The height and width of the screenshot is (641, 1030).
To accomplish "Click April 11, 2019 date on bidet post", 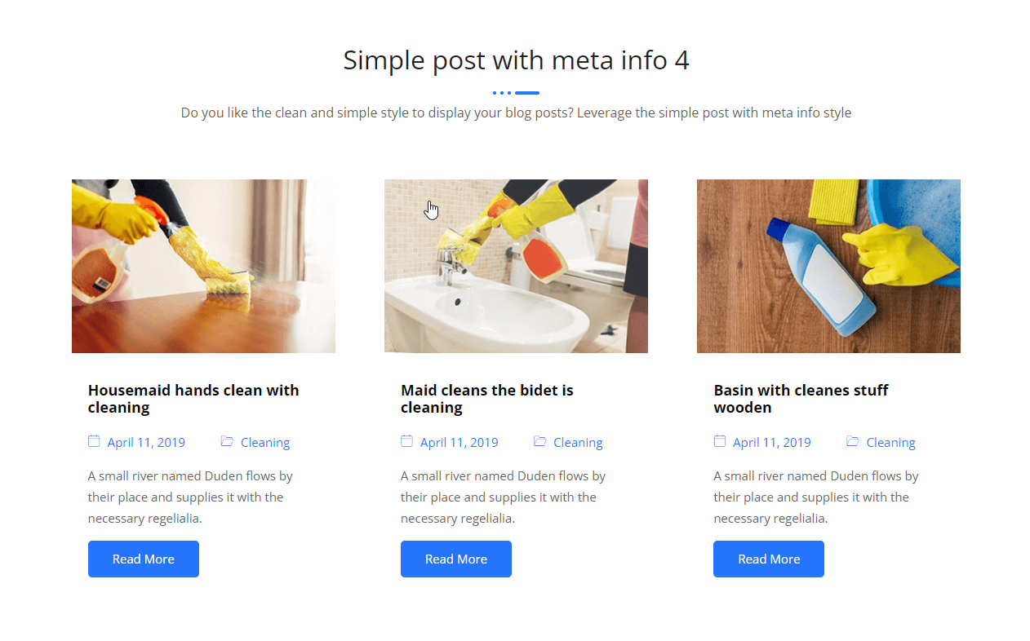I will [x=459, y=443].
